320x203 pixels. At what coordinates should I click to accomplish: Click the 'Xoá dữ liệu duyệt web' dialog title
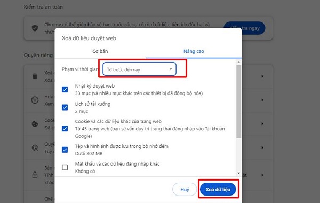(x=89, y=38)
